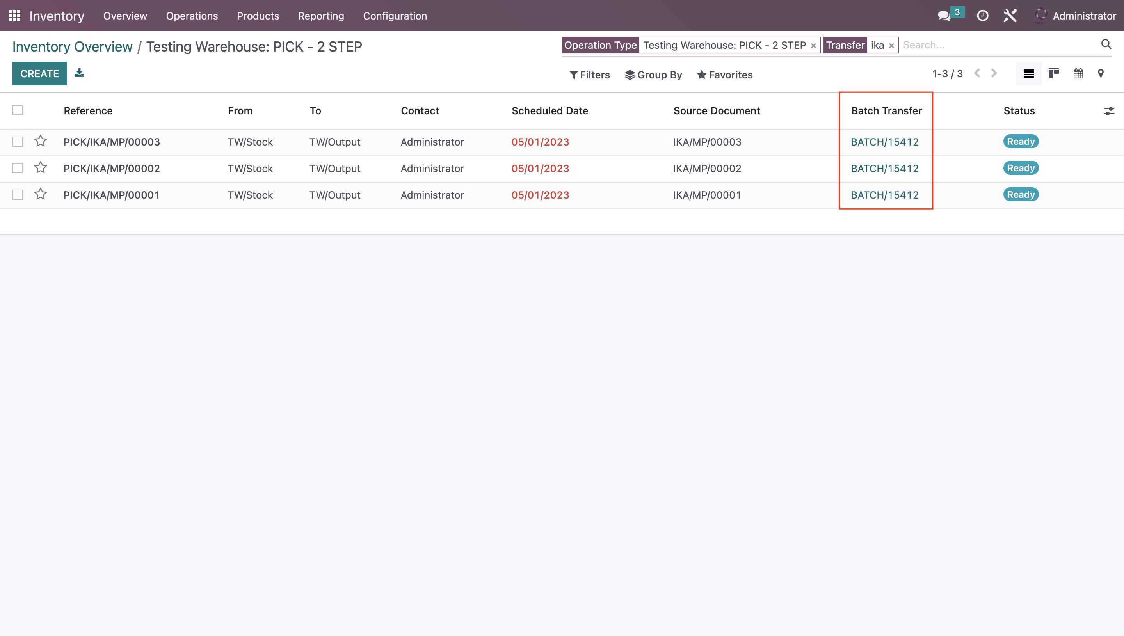1124x636 pixels.
Task: Expand the Operation Type filter dropdown
Action: (601, 45)
